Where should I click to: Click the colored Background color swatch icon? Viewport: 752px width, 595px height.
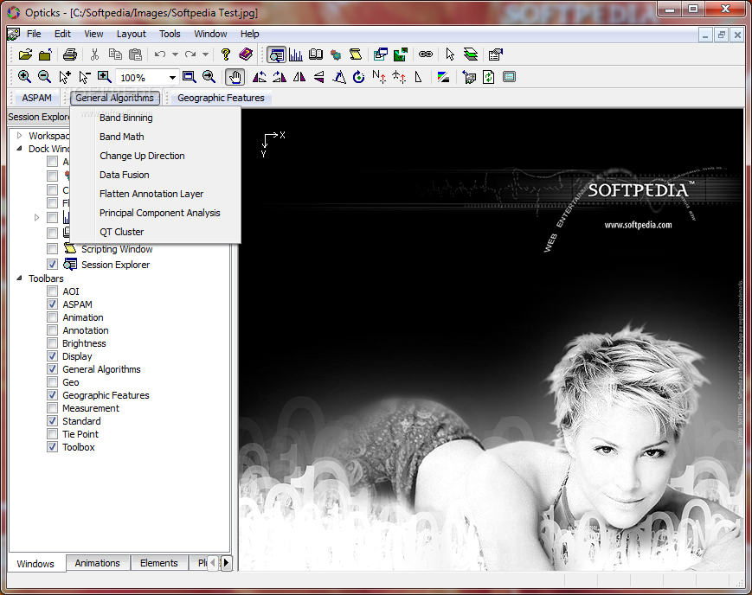443,77
